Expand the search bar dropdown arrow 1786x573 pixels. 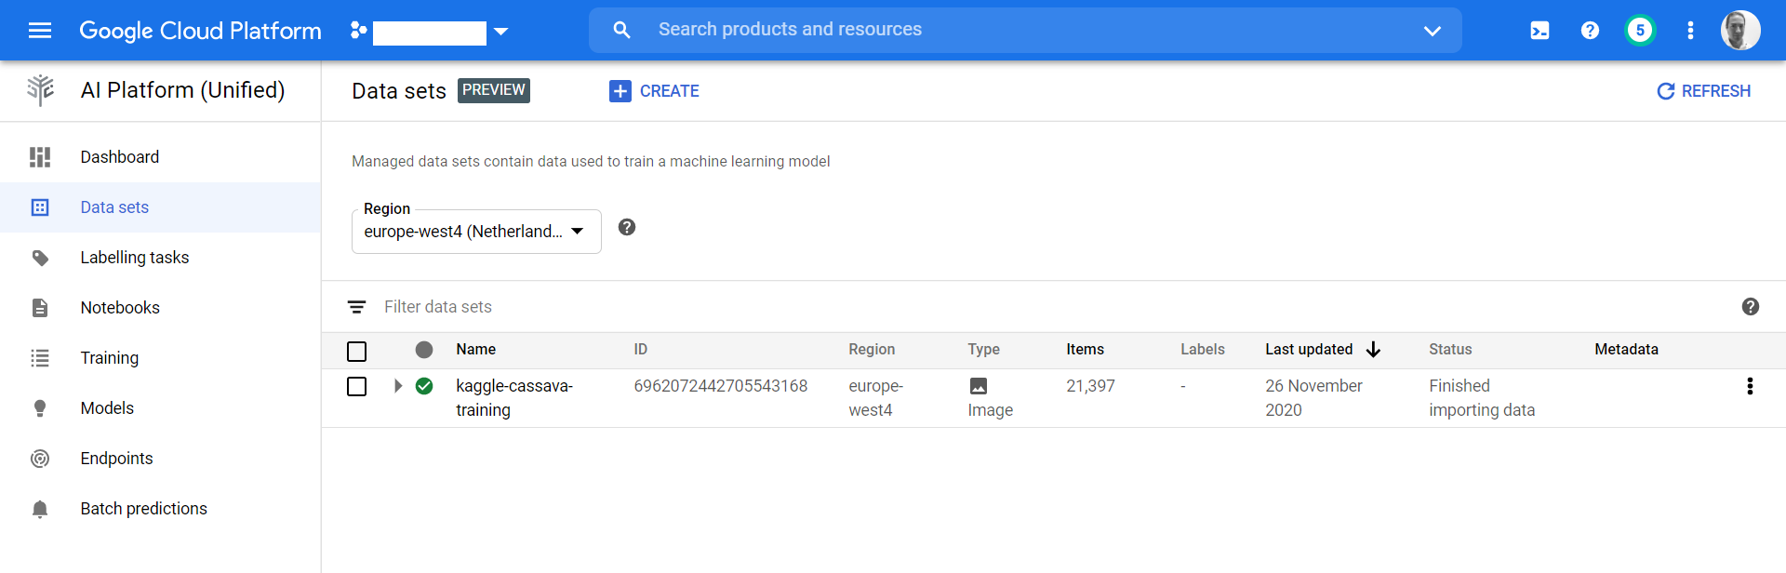pos(1432,31)
